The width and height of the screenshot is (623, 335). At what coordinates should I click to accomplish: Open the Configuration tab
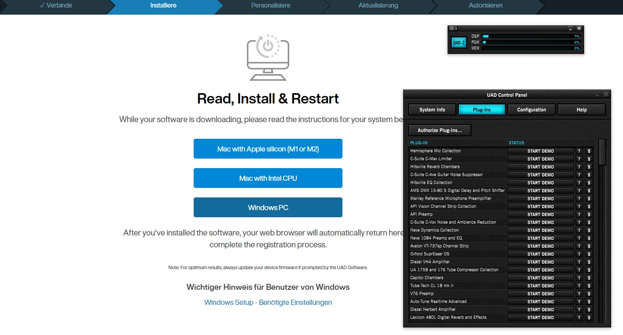click(531, 110)
